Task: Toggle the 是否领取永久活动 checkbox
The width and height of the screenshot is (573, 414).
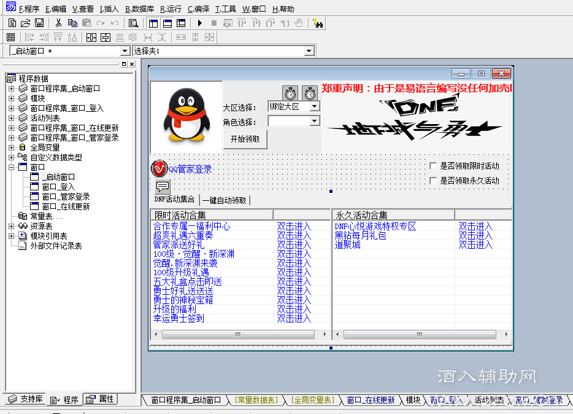Action: pyautogui.click(x=434, y=181)
